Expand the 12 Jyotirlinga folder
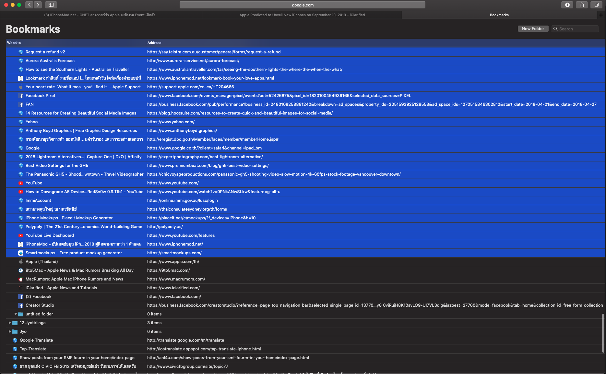606x374 pixels. point(10,323)
